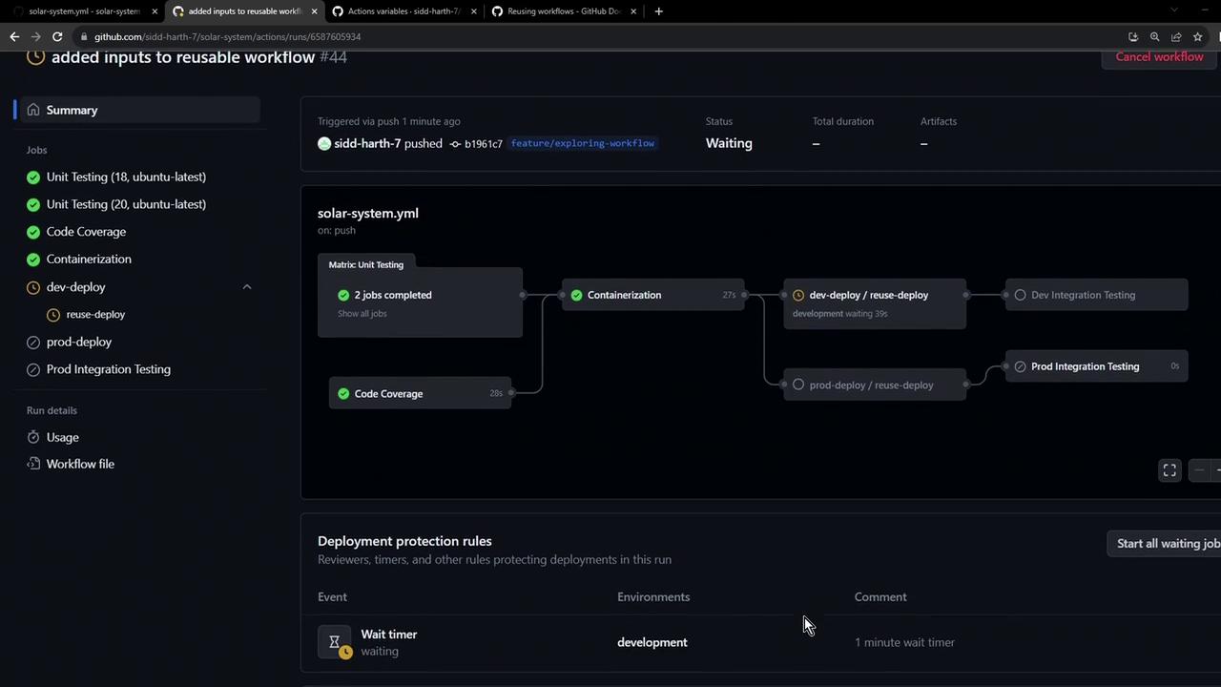Expand 'Show all jobs' in the matrix box
Screen dimensions: 1221x687
[362, 314]
